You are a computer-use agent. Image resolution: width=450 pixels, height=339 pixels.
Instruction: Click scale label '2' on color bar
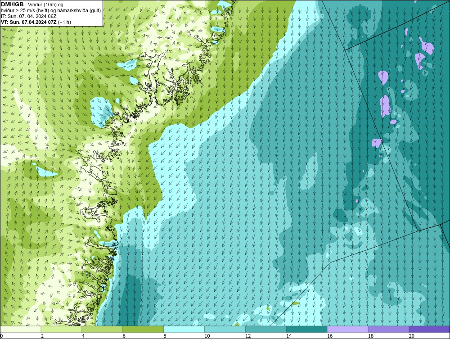click(x=42, y=336)
